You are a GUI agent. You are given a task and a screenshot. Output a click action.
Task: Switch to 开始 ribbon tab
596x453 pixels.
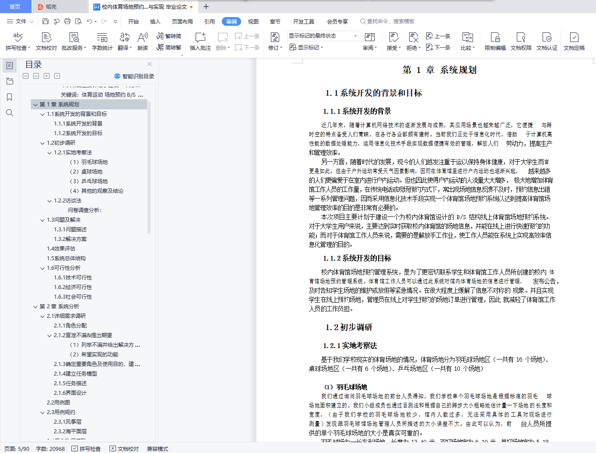[133, 21]
